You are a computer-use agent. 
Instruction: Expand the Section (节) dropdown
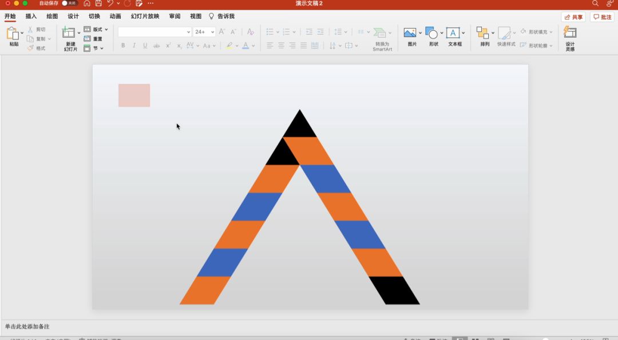(102, 48)
